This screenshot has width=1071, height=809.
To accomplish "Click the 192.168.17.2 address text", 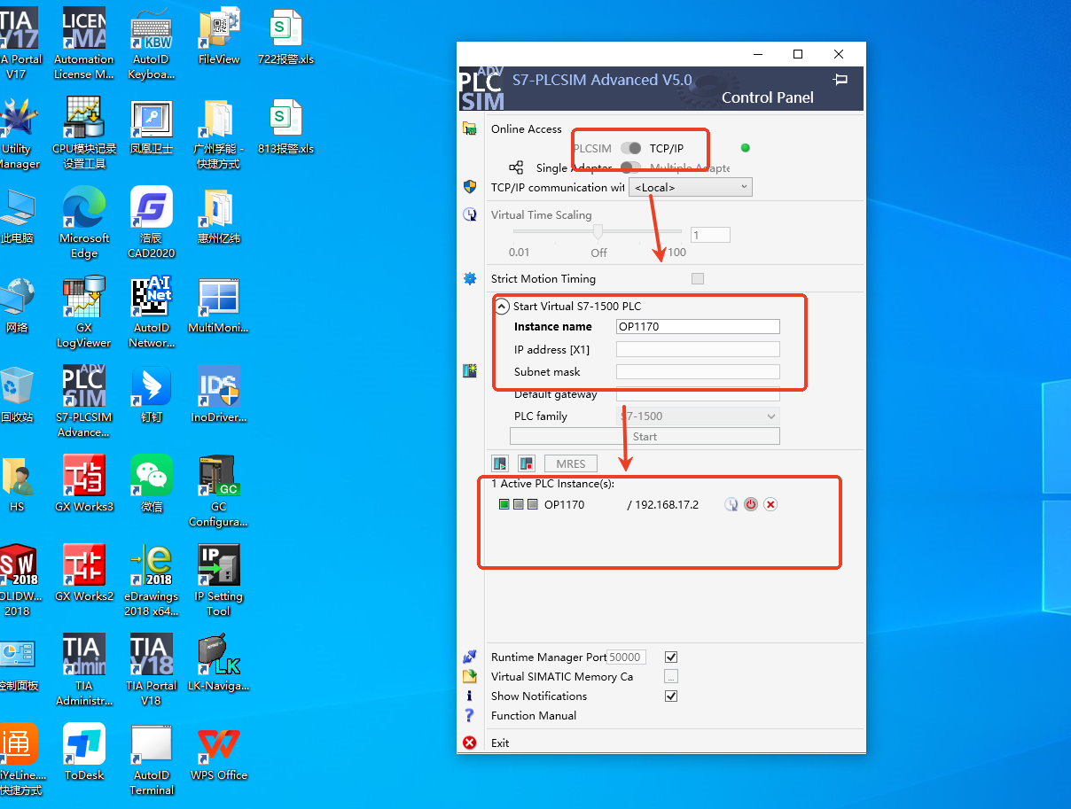I will click(x=667, y=504).
